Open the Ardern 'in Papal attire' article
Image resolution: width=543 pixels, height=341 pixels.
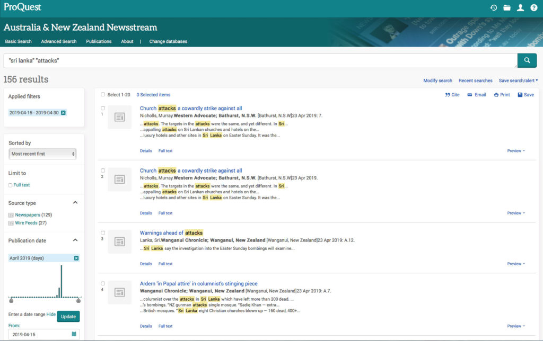(199, 284)
